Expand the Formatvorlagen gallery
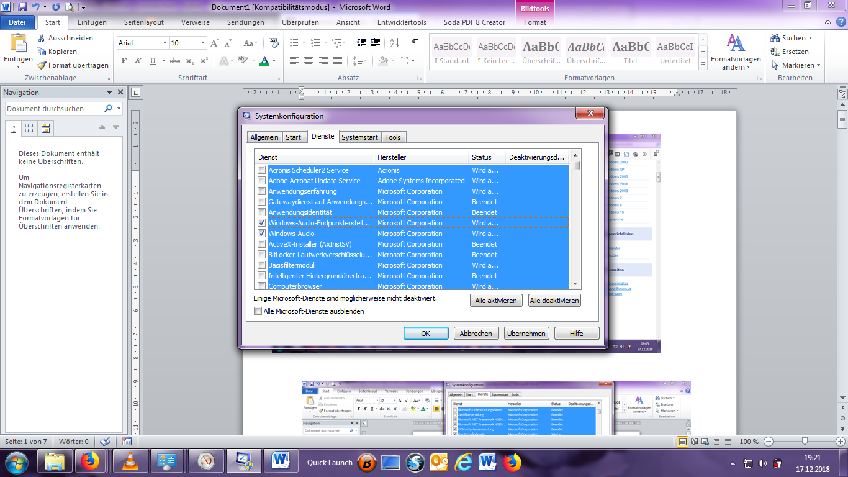Screen dimensions: 848x477 [x=703, y=65]
